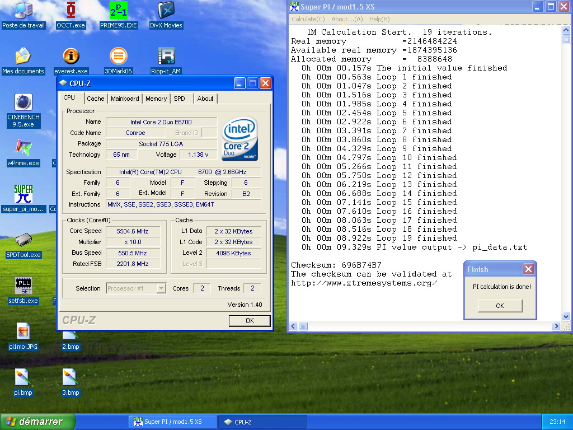Click OK button in CPU-Z window
This screenshot has height=430, width=573.
(x=250, y=321)
